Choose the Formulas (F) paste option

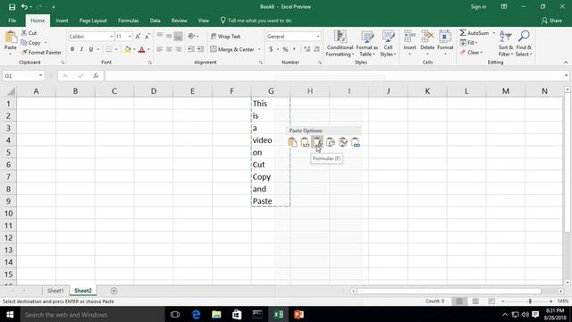click(317, 142)
